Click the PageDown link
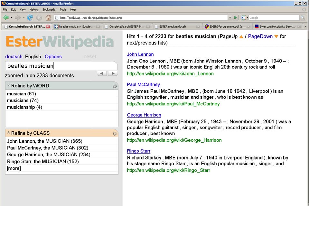This screenshot has width=309, height=232. (260, 36)
